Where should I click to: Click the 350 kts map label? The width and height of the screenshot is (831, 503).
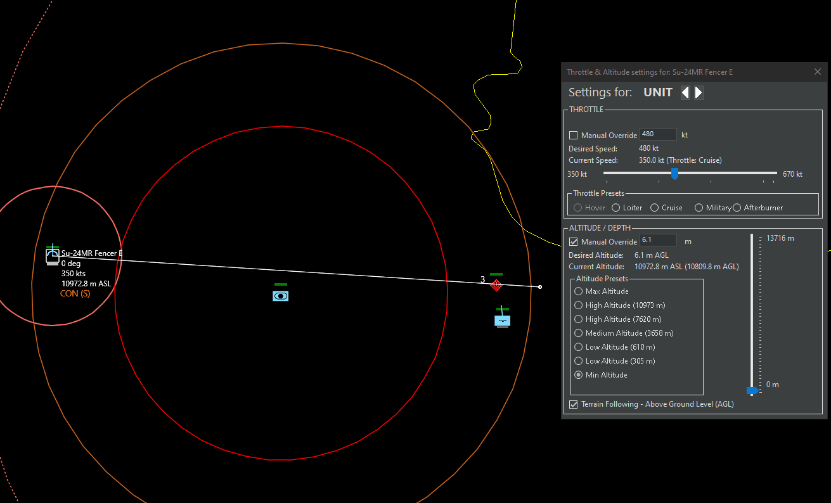74,273
